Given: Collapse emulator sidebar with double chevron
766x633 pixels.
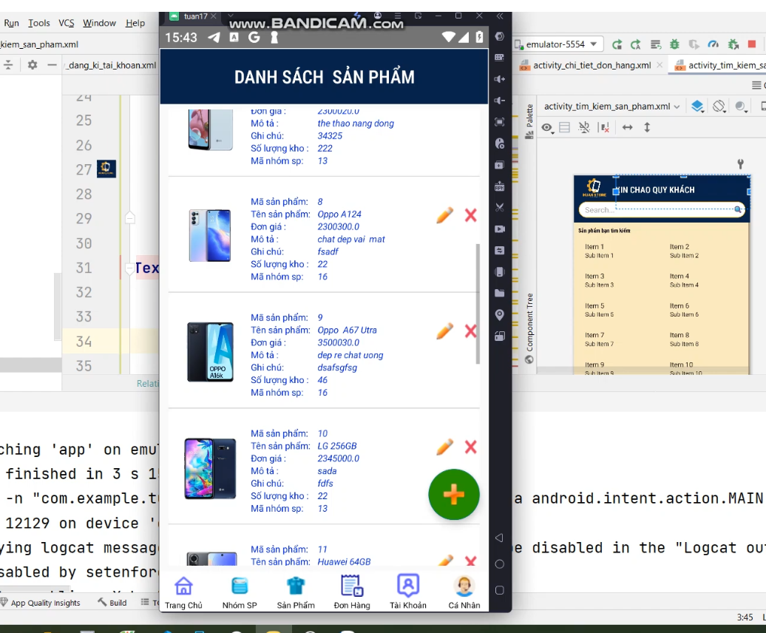Looking at the screenshot, I should click(499, 16).
